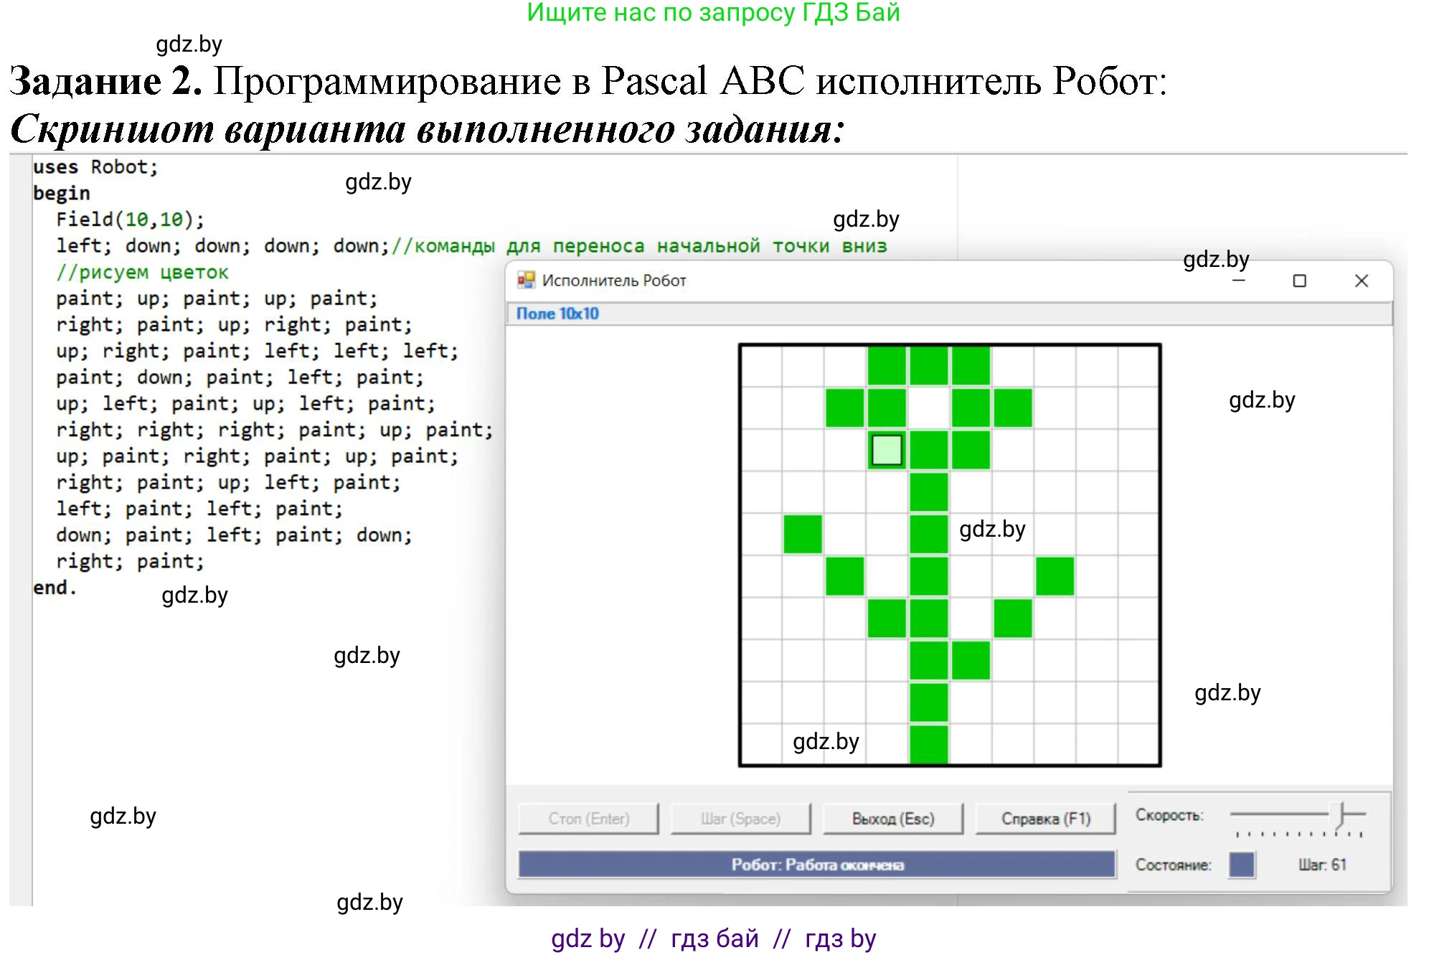Click the Шаг (Space) step button
The width and height of the screenshot is (1429, 955).
740,819
